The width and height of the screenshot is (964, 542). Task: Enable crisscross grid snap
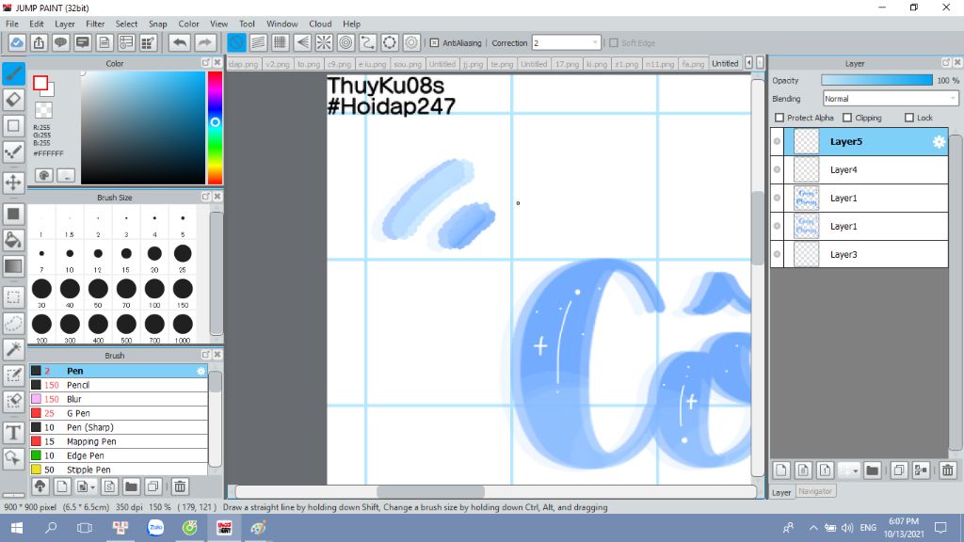point(280,42)
